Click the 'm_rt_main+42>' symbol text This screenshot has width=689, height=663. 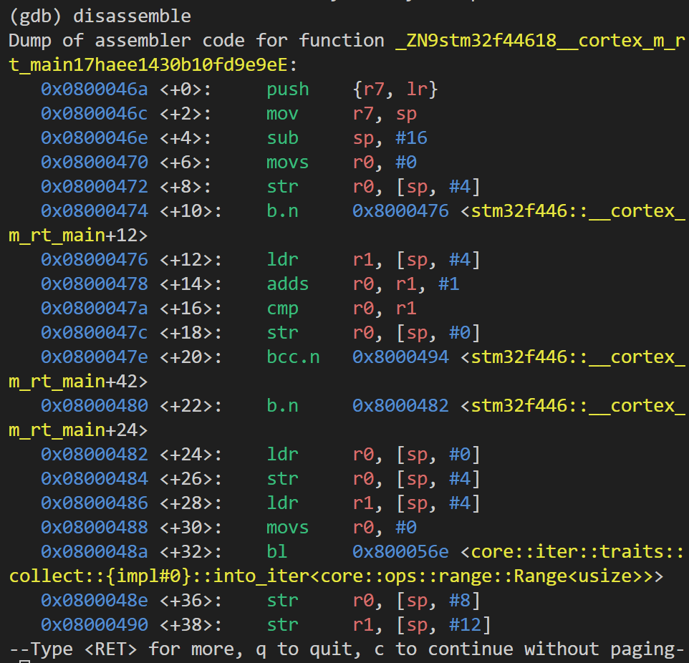tap(78, 382)
